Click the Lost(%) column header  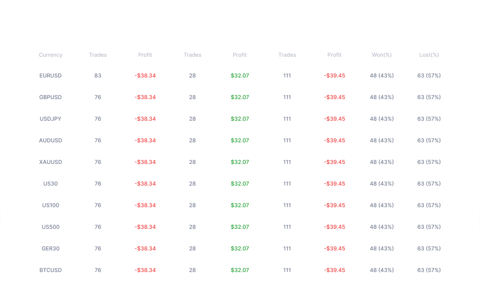click(x=429, y=55)
